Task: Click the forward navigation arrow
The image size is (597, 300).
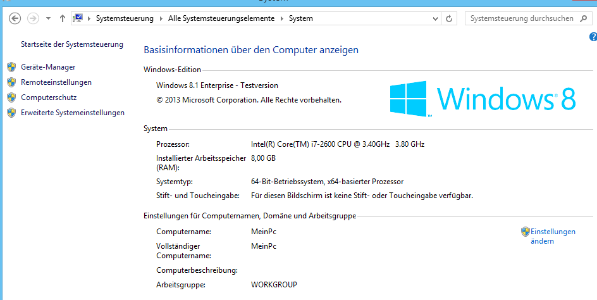Action: click(33, 18)
